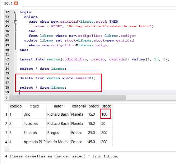
Task: Select the titulo cell 'Aprenda PHP'
Action: tap(35, 142)
